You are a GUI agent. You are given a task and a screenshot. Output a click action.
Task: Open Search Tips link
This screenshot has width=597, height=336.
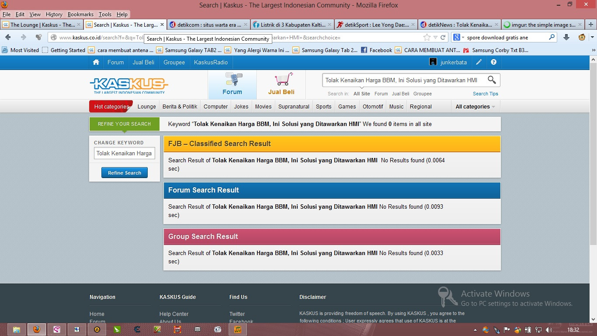click(x=485, y=94)
